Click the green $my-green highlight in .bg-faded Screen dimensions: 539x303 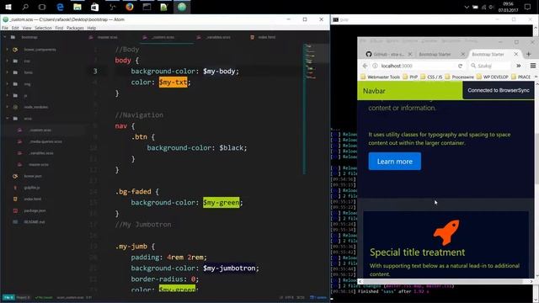pyautogui.click(x=221, y=202)
